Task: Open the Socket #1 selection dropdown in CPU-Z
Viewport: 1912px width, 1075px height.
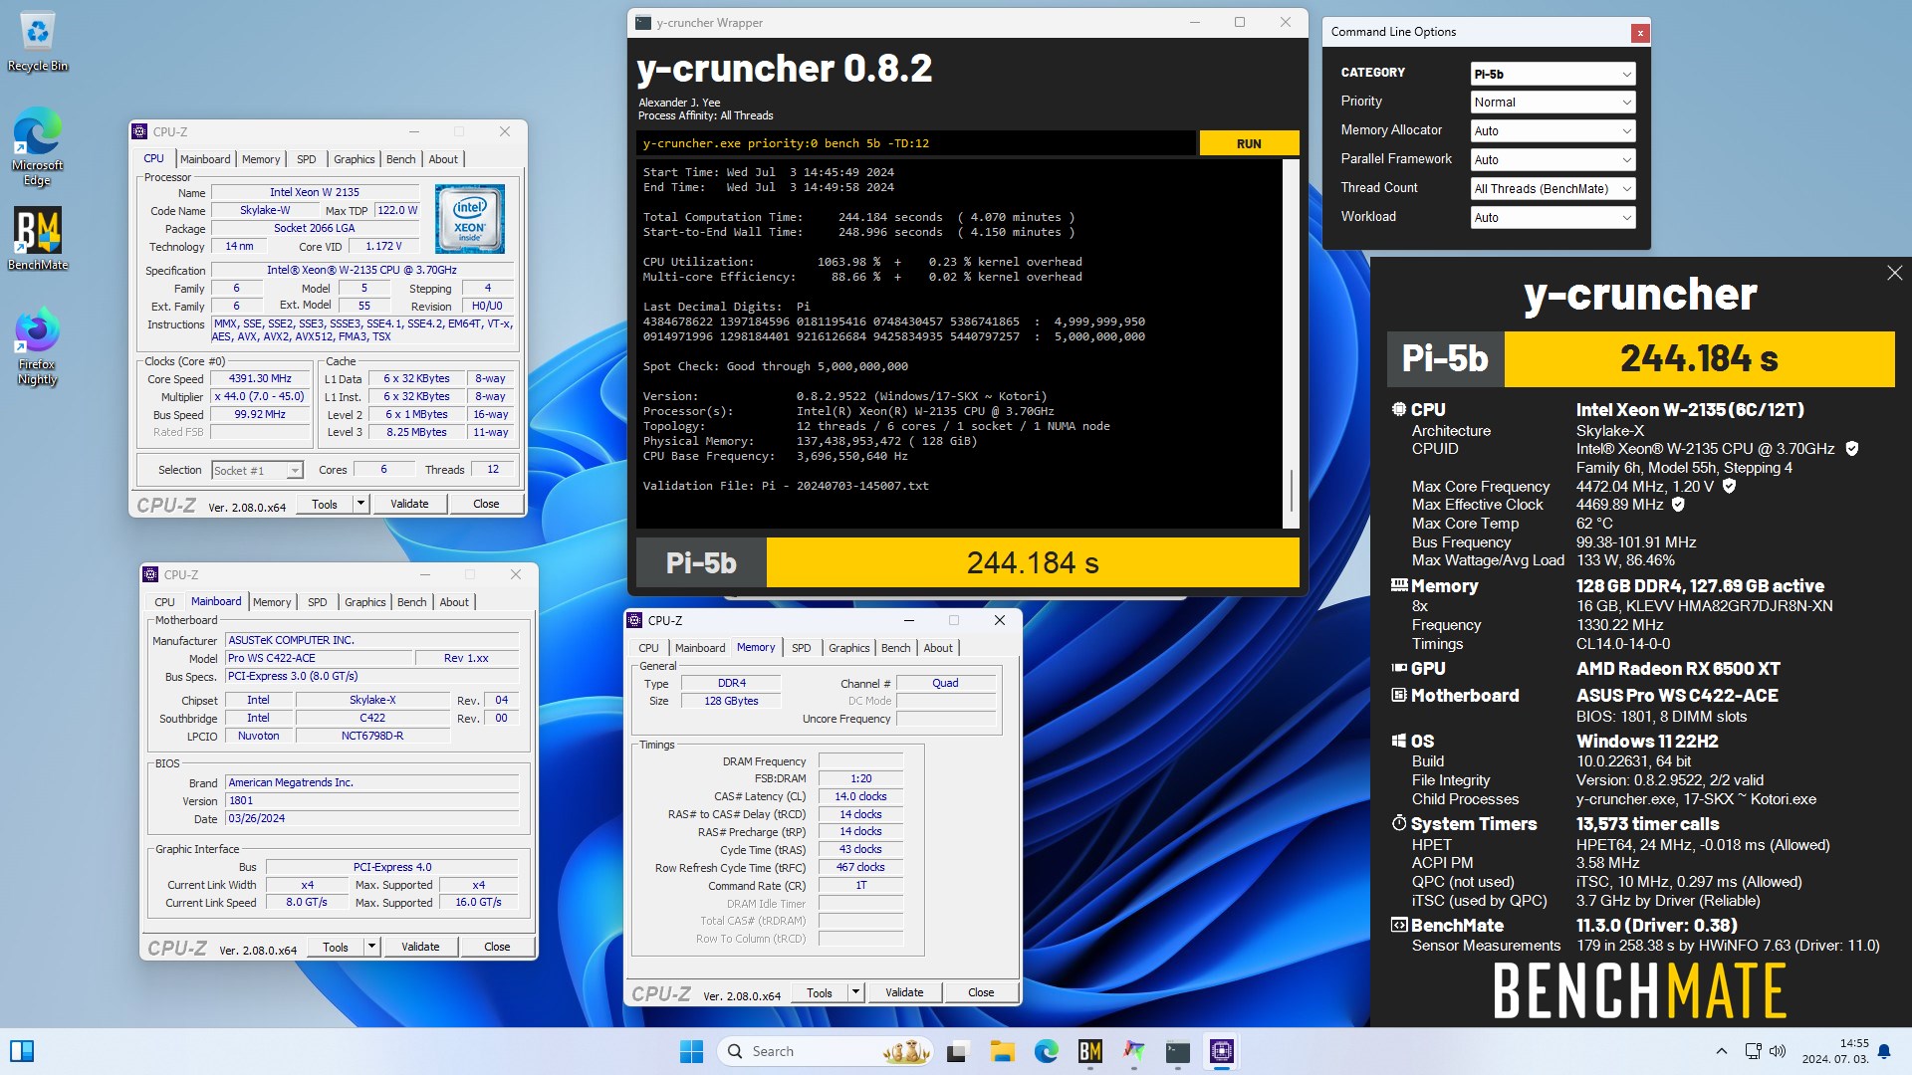Action: tap(257, 471)
